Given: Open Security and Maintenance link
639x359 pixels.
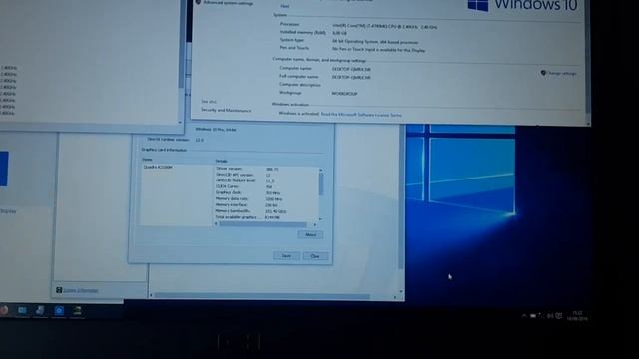Looking at the screenshot, I should click(226, 110).
